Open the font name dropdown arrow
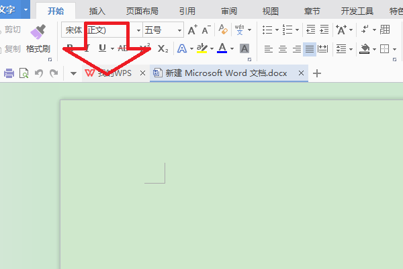The image size is (403, 269). click(138, 30)
